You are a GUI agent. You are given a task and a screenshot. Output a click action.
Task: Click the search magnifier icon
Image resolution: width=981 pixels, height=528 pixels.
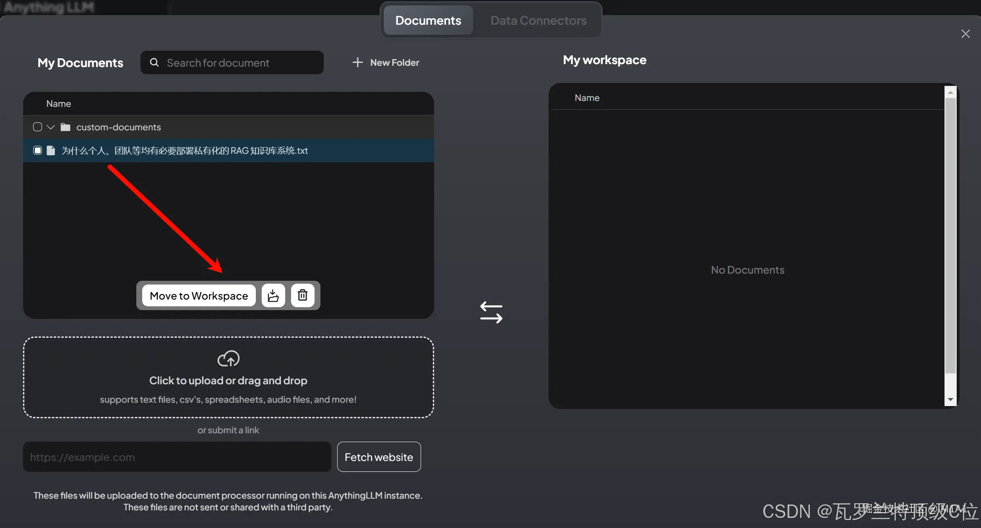coord(154,62)
